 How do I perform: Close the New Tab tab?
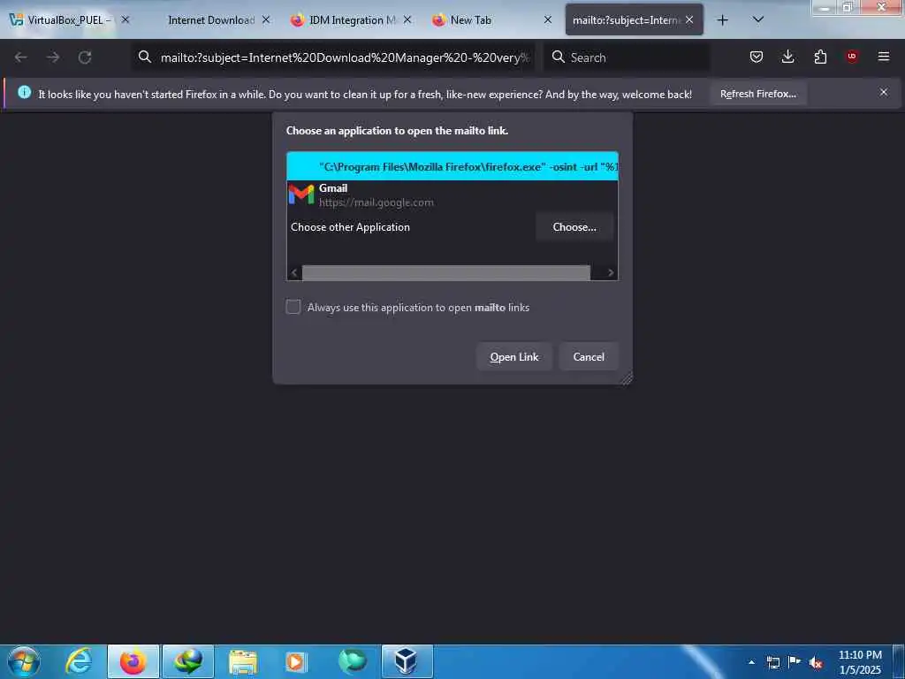point(548,19)
